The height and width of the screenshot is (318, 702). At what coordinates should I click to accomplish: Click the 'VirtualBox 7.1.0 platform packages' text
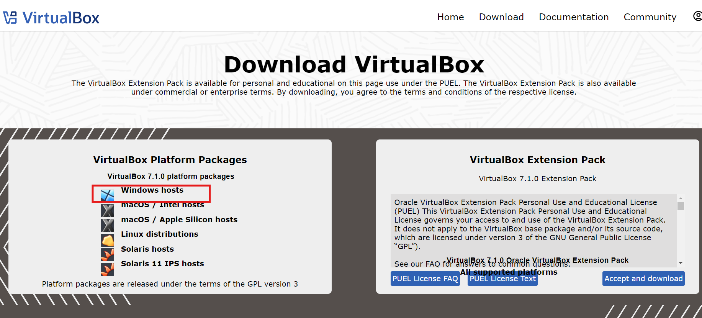pos(170,176)
